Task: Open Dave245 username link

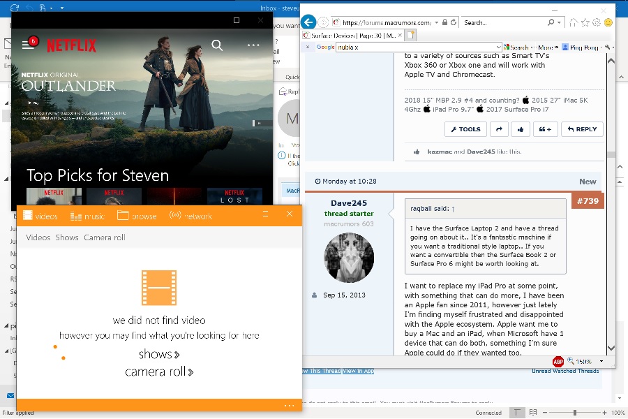Action: (x=348, y=203)
